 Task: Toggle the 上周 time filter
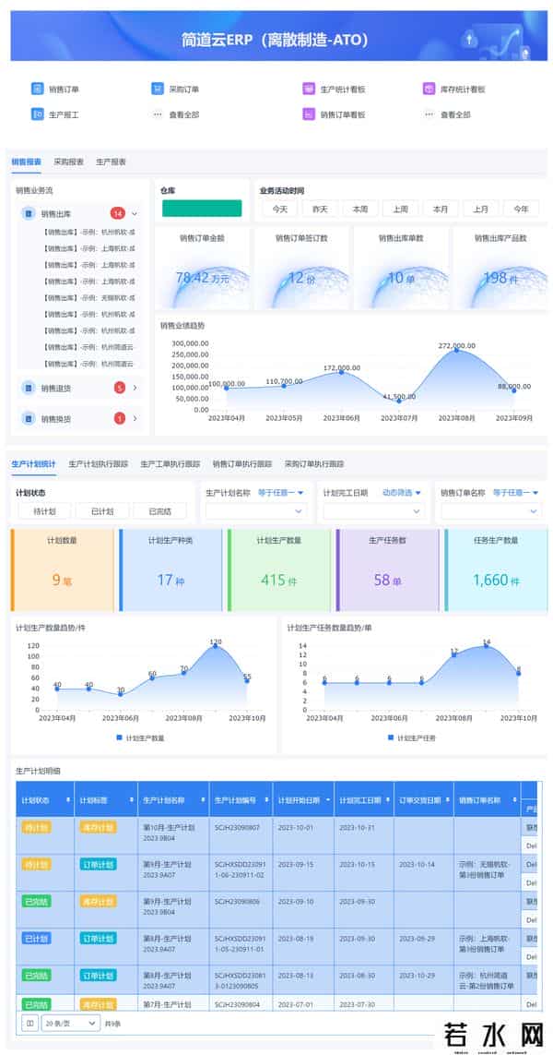click(x=401, y=210)
